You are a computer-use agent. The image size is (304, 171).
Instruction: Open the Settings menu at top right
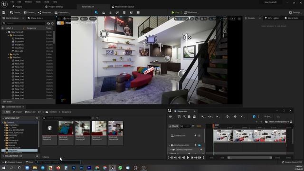coord(294,12)
